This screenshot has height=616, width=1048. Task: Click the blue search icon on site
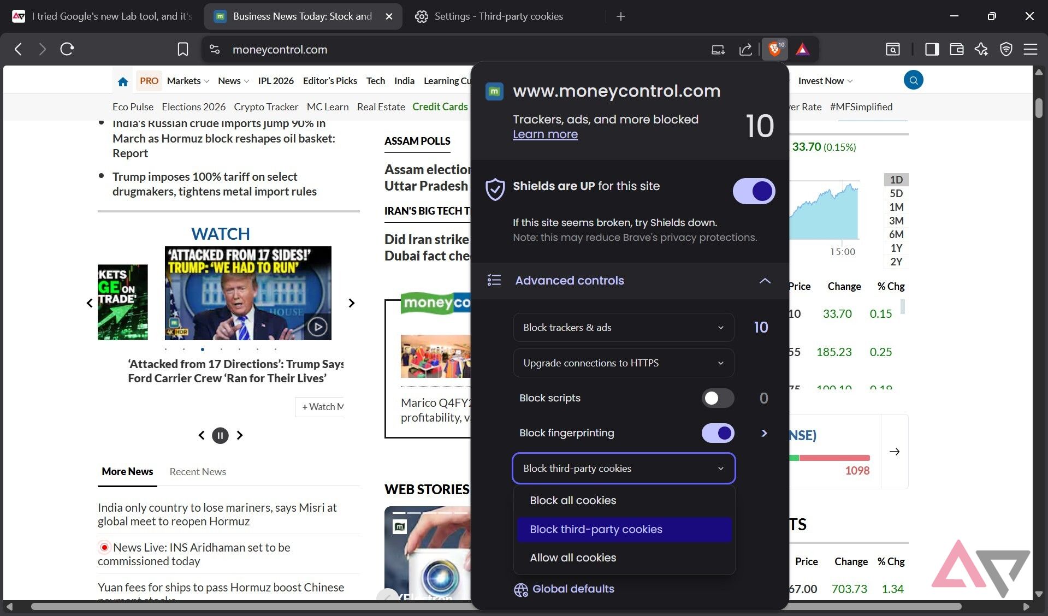tap(913, 80)
